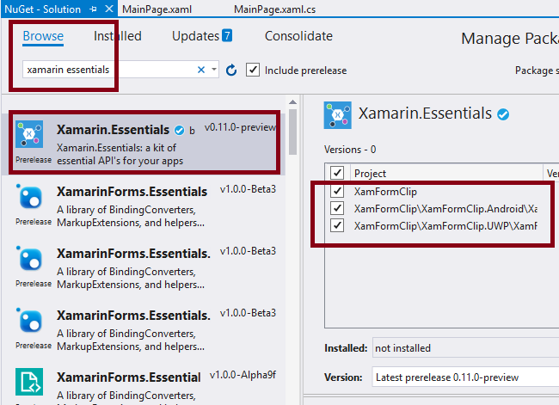
Task: Close the NuGet - Solution tab
Action: [109, 9]
